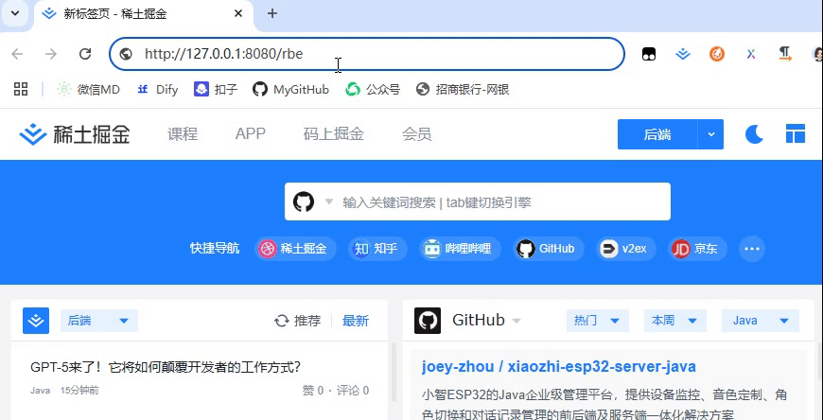Open the Java language dropdown

760,321
